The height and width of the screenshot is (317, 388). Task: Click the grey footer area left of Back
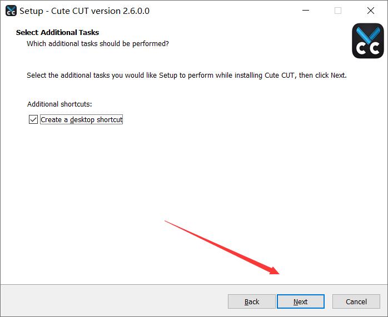(111, 301)
